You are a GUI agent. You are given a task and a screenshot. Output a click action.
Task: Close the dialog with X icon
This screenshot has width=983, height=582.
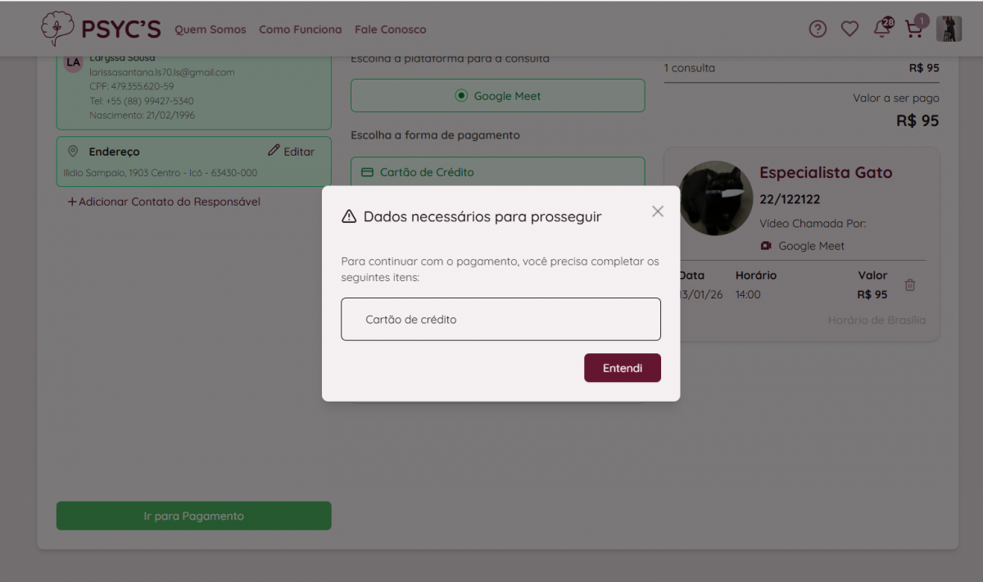pos(658,211)
